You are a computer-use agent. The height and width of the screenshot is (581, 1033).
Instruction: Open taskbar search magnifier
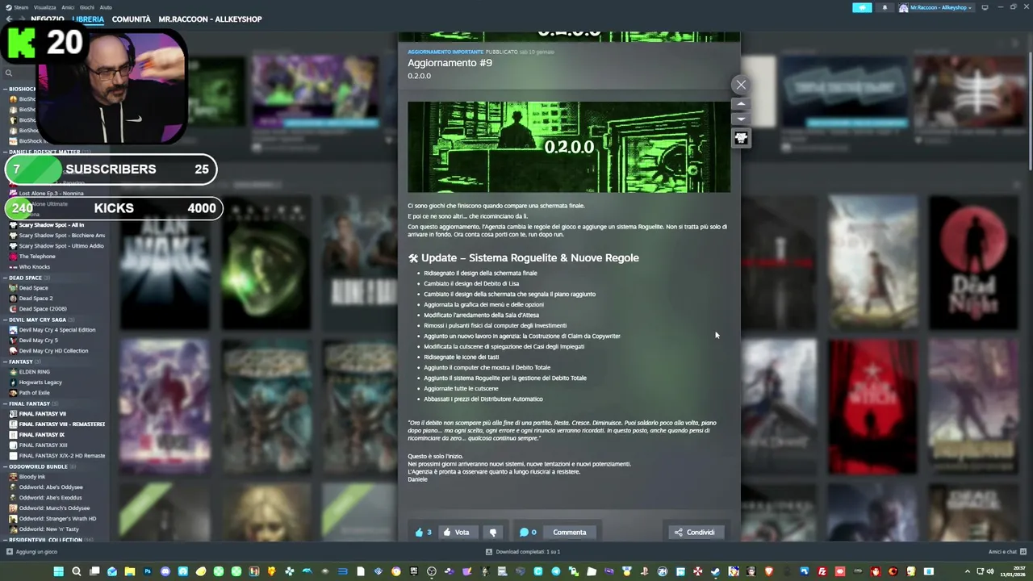tap(77, 572)
